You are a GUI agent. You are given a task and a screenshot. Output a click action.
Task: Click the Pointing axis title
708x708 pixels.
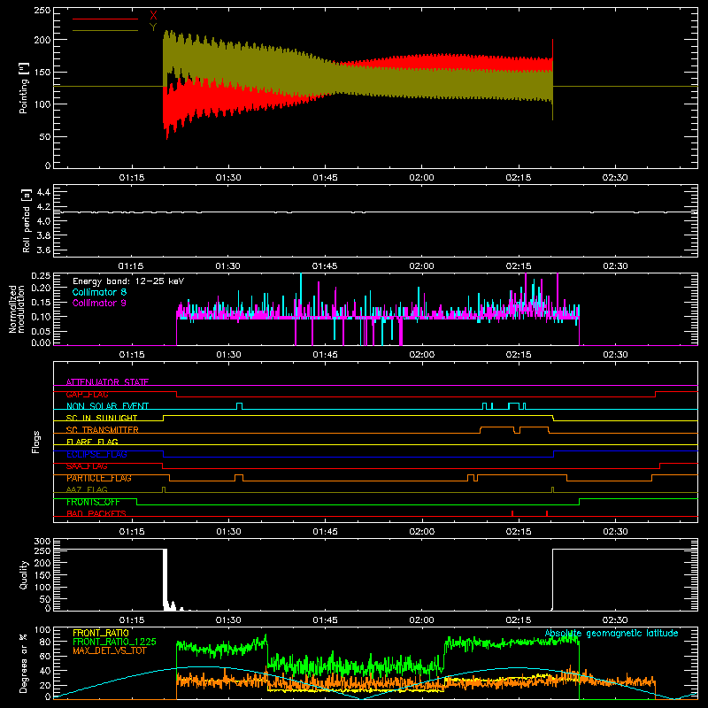tap(24, 88)
